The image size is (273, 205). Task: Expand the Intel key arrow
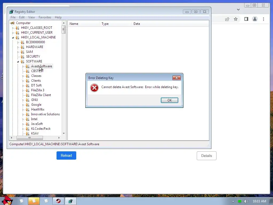click(x=23, y=119)
